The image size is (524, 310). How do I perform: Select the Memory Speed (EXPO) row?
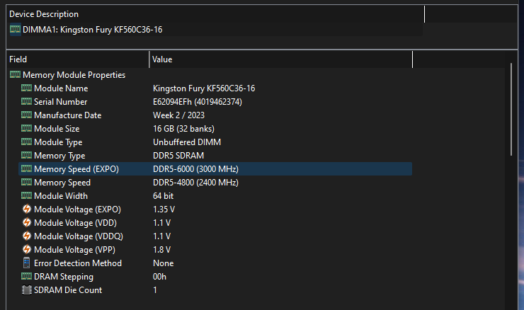point(76,169)
